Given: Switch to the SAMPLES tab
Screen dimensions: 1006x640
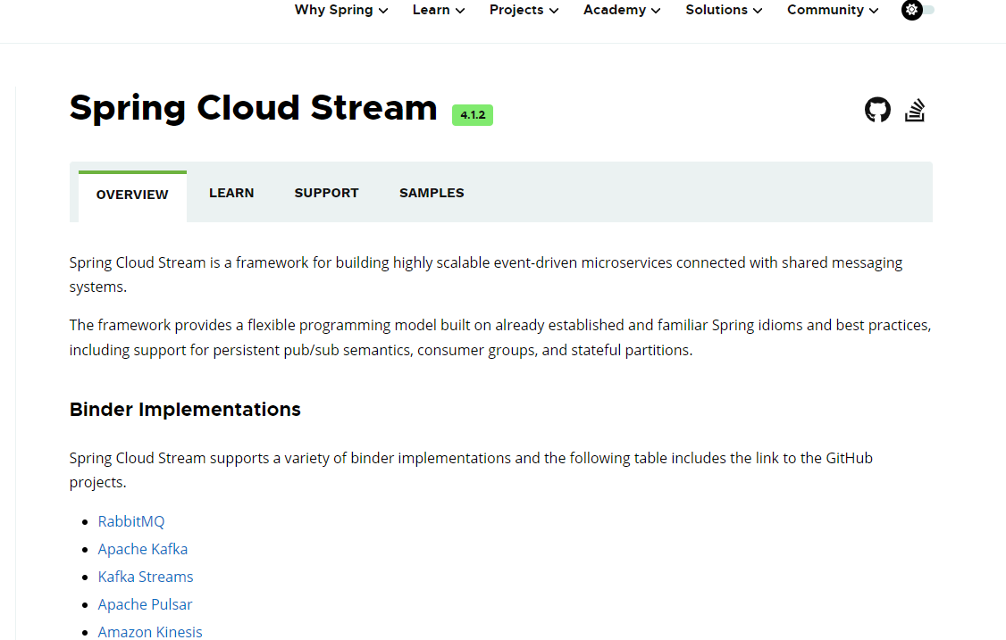Looking at the screenshot, I should (x=432, y=192).
